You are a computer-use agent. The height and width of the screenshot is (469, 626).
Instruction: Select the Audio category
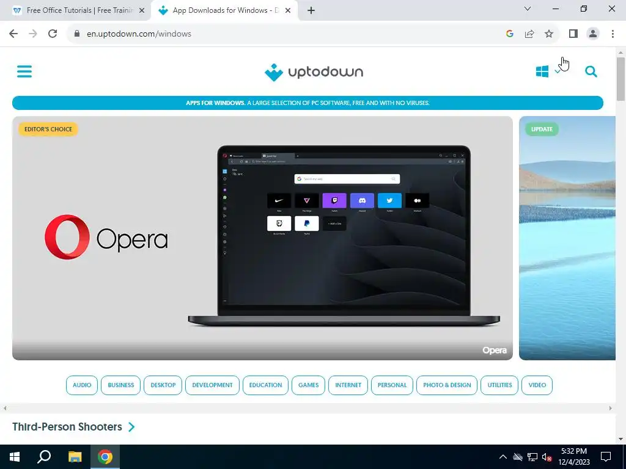click(82, 385)
